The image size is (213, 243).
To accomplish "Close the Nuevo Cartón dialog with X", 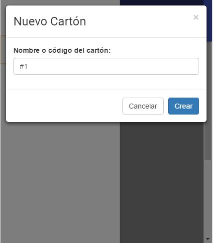I will point(196,17).
